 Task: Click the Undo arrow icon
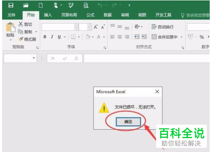[100, 5]
